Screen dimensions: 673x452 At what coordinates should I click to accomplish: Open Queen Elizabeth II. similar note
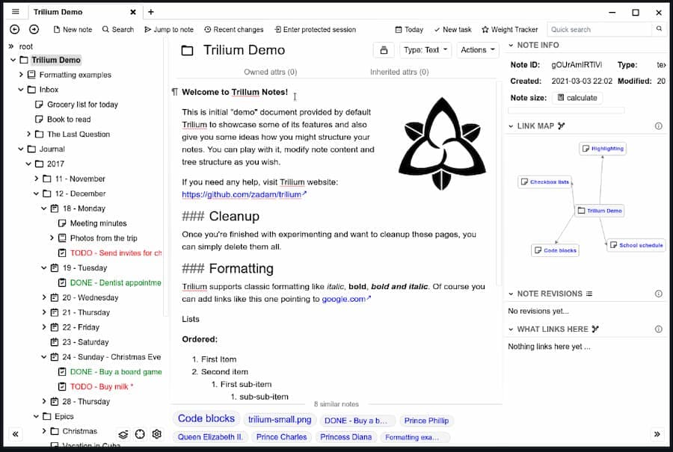click(x=210, y=437)
